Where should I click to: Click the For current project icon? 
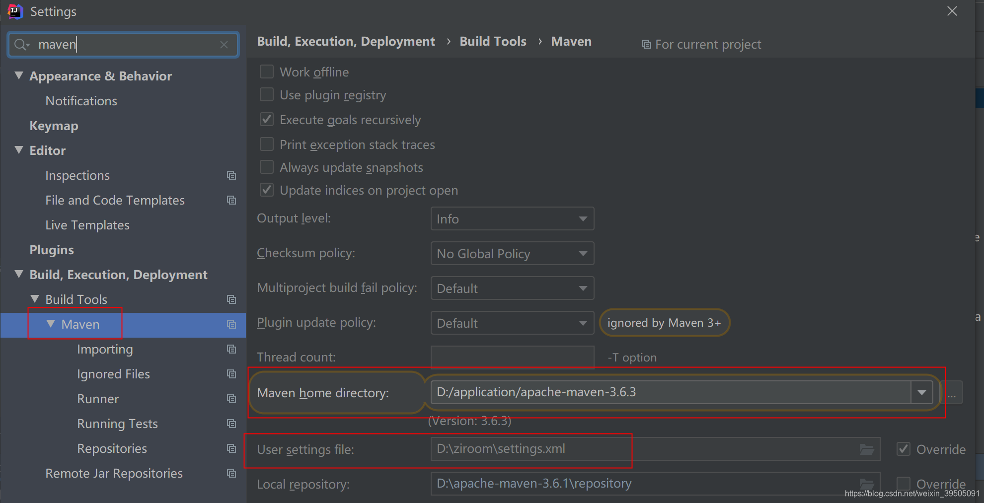pos(646,45)
